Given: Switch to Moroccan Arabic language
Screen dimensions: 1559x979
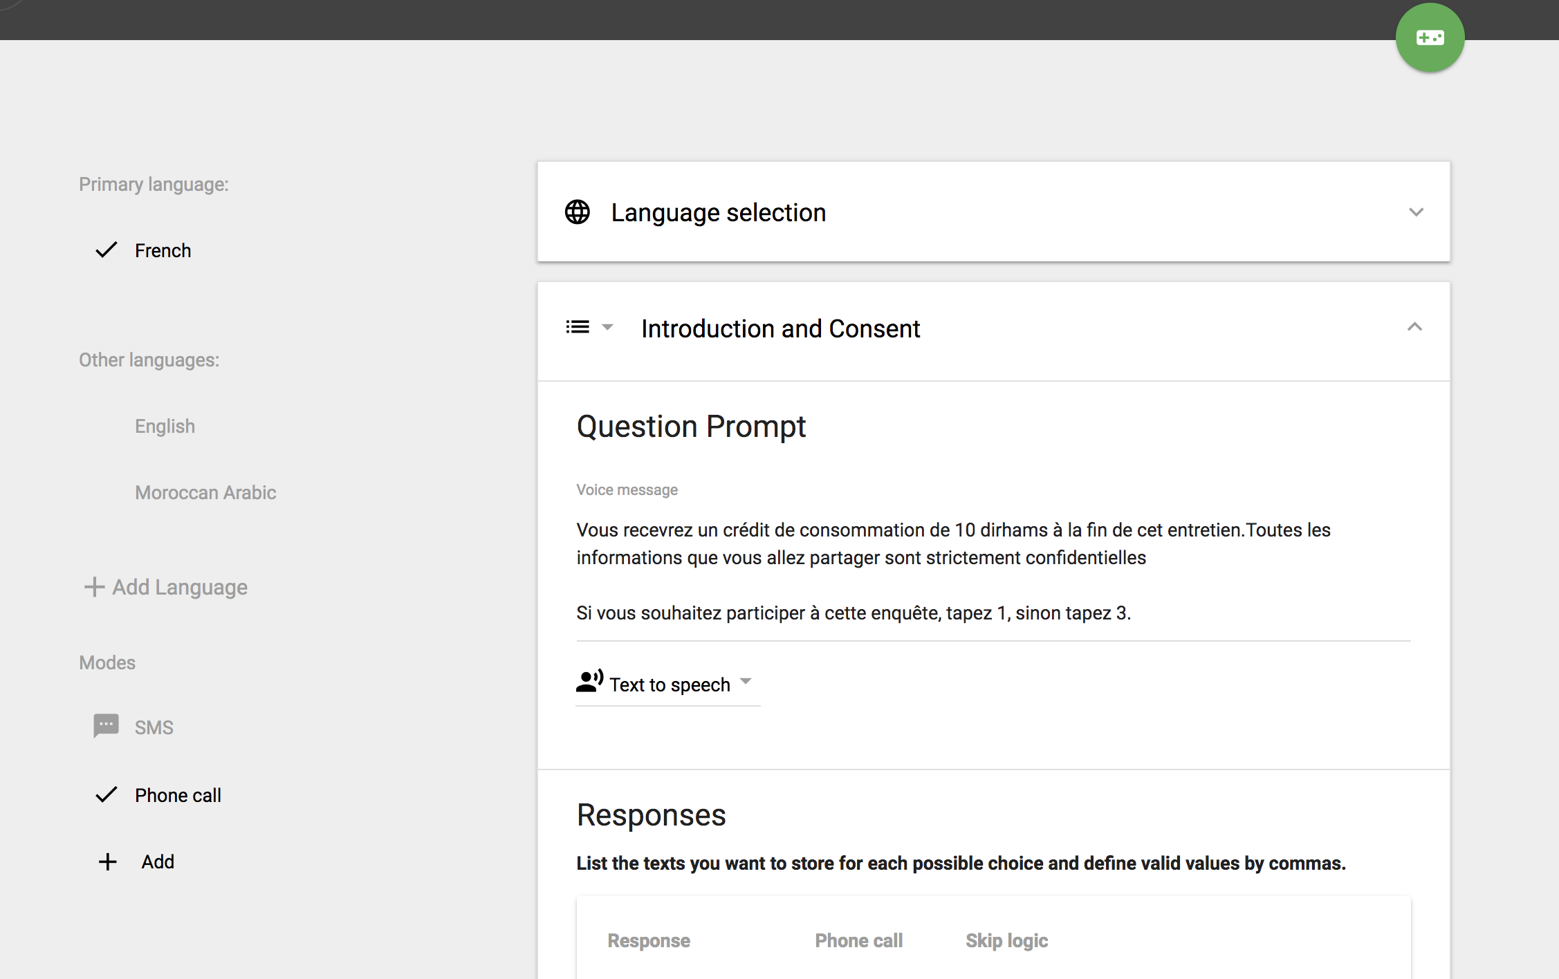Looking at the screenshot, I should [x=205, y=492].
